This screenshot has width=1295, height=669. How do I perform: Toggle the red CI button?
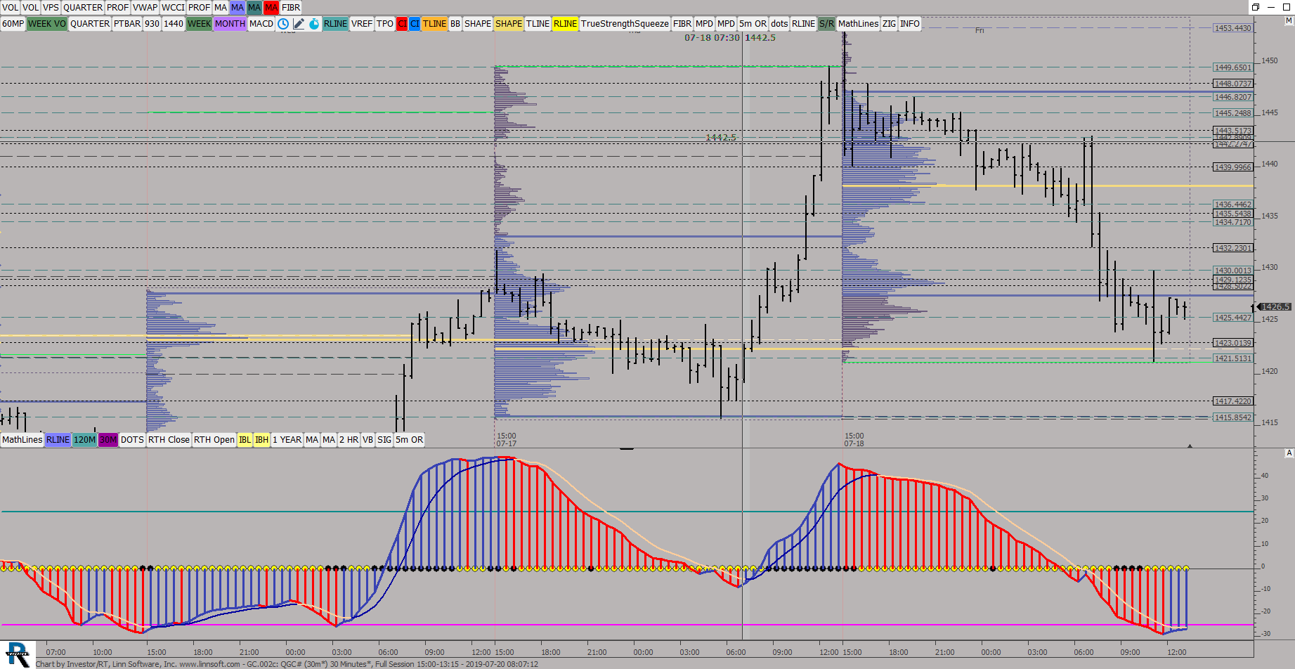coord(402,24)
